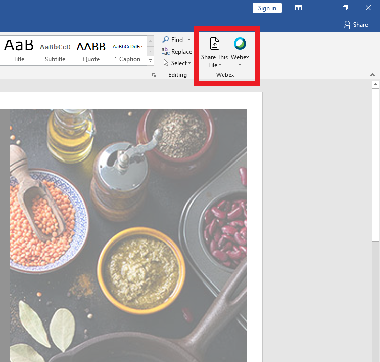Apply the Subtitle style
This screenshot has height=362, width=380.
(55, 51)
